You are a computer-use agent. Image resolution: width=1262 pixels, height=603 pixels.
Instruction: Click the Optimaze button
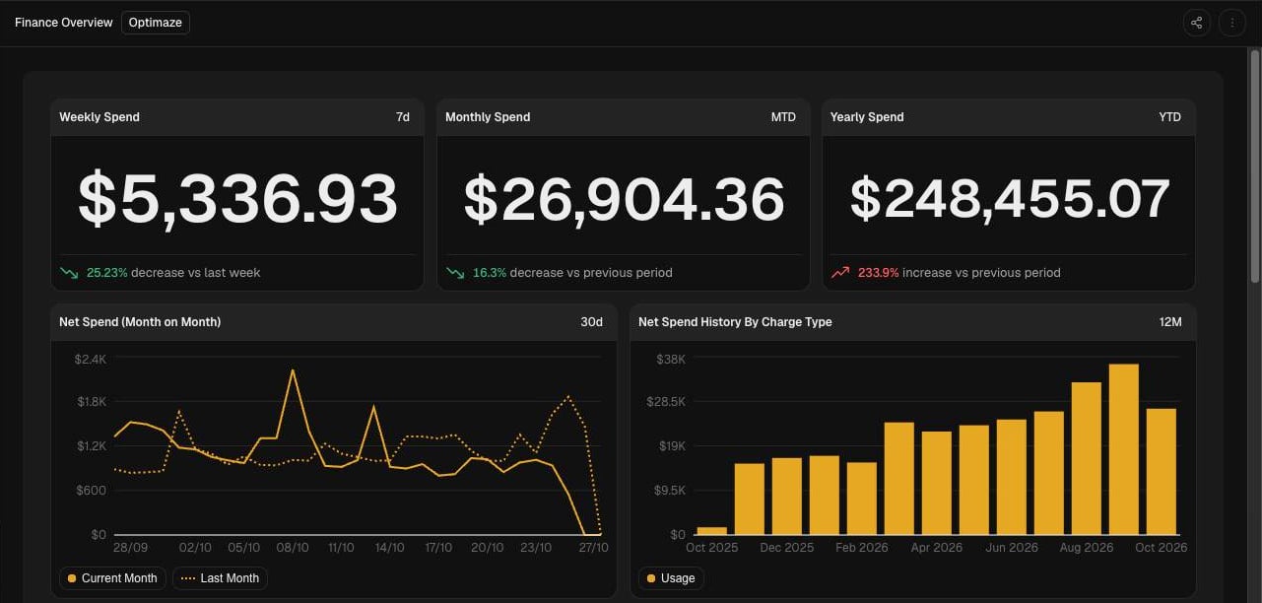[156, 23]
